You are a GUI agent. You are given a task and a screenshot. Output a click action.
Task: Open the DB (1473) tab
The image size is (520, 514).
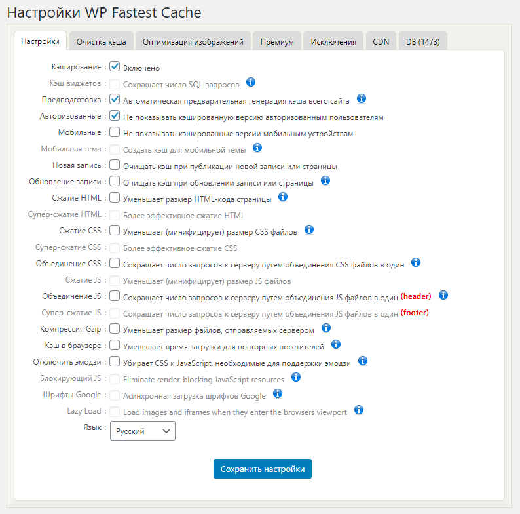422,41
